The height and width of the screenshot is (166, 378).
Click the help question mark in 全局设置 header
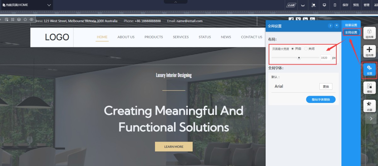pos(330,26)
